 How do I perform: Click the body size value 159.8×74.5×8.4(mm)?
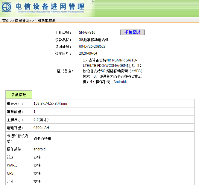51,104
